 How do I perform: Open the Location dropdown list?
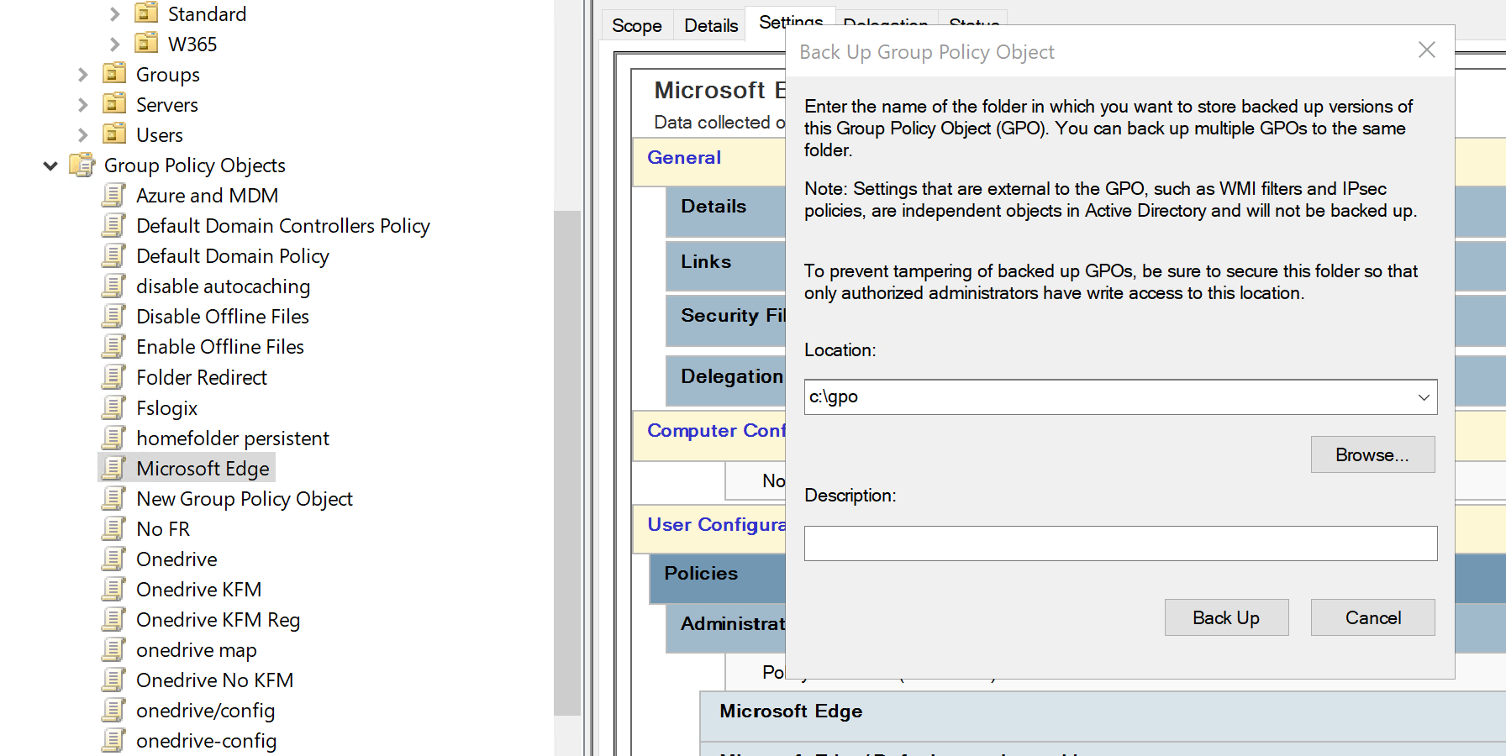tap(1423, 396)
